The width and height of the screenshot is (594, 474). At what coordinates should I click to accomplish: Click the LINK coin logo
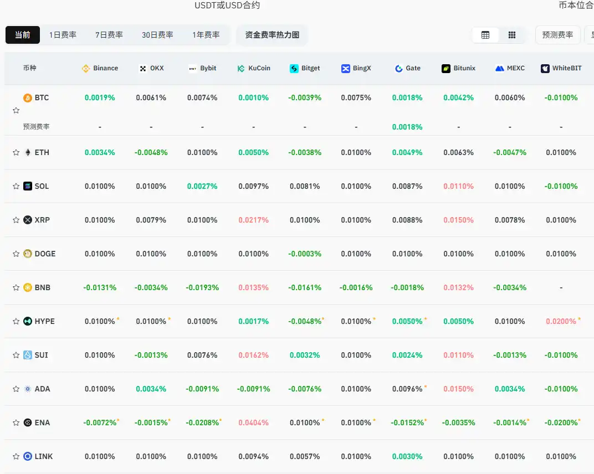[28, 456]
